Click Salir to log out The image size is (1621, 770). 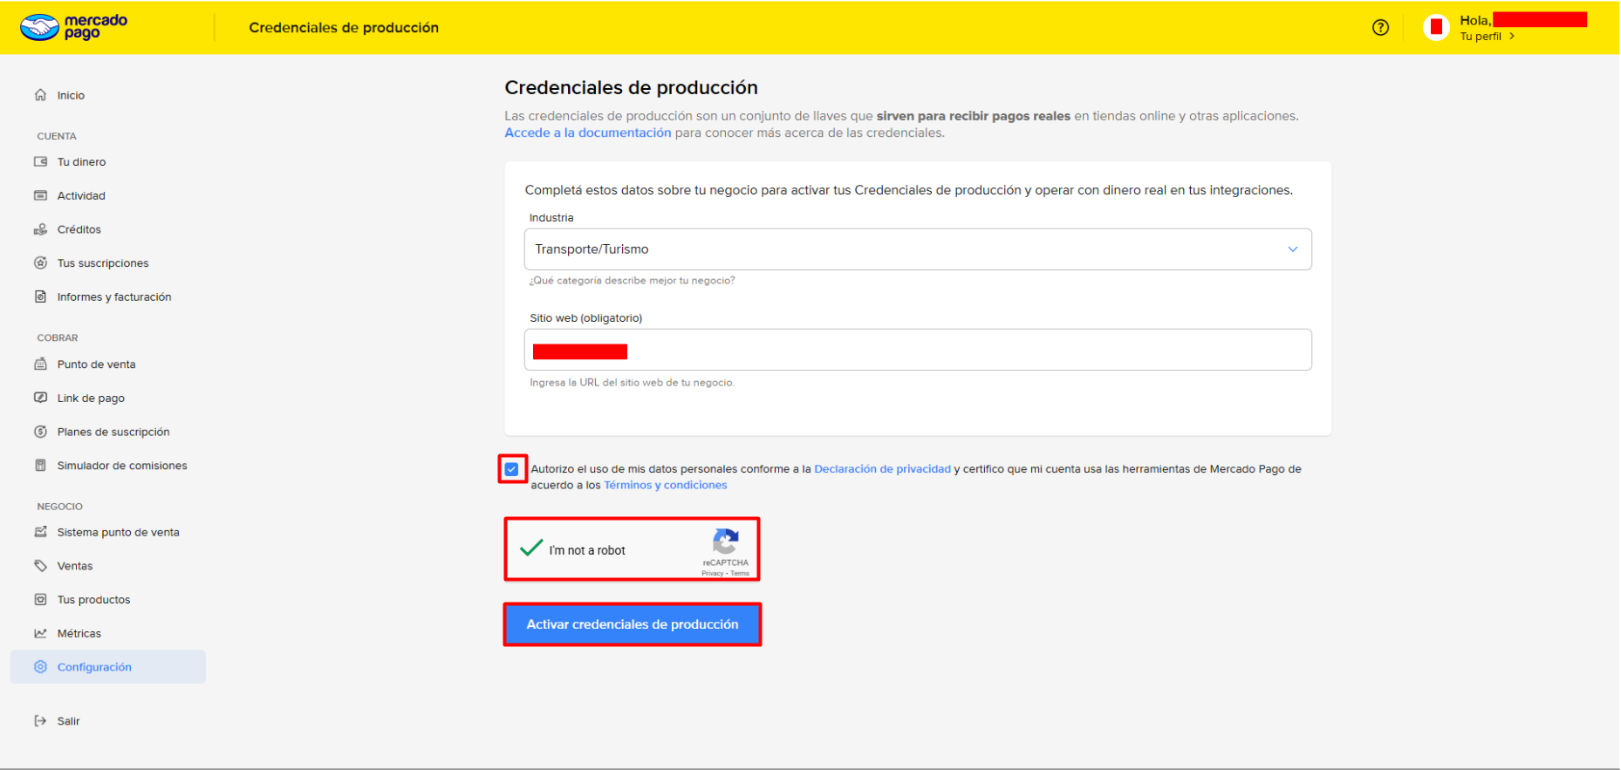click(x=68, y=721)
